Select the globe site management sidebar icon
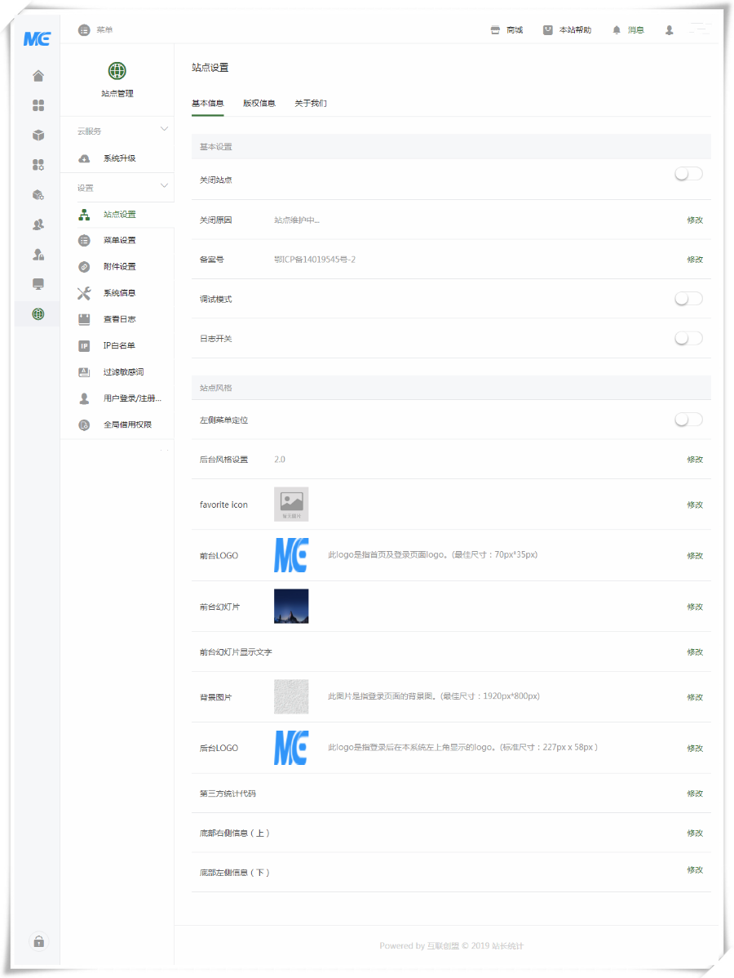Viewport: 734px width, 978px height. click(x=38, y=313)
